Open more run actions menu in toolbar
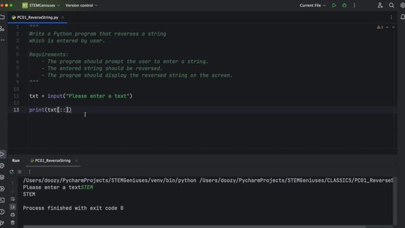This screenshot has height=228, width=405. [x=354, y=6]
